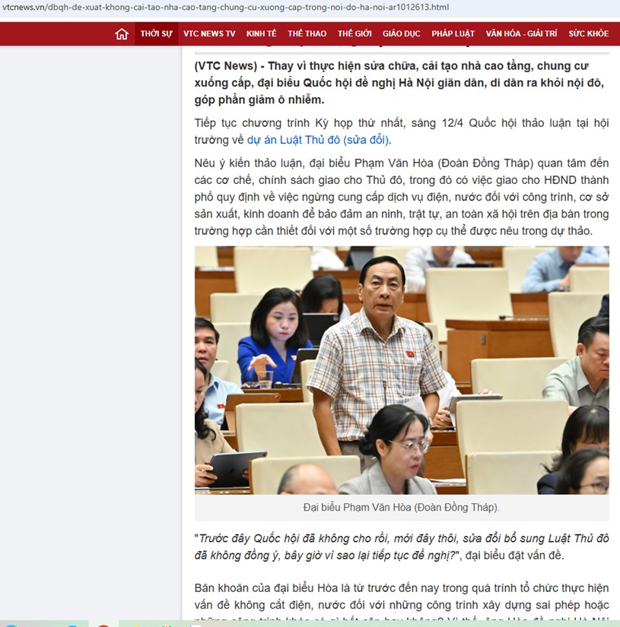Click the vtcnews.vn domain in the URL
The height and width of the screenshot is (627, 620).
click(21, 8)
